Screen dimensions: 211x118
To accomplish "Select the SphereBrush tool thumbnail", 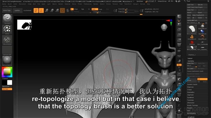I will tap(202, 27).
